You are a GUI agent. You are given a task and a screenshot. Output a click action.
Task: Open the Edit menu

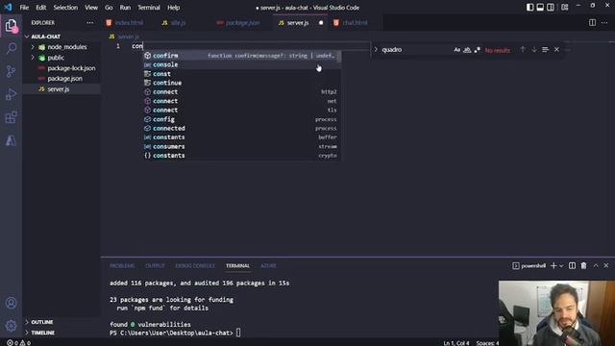click(x=40, y=8)
